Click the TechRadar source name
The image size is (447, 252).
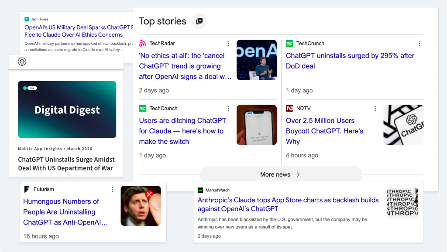162,43
